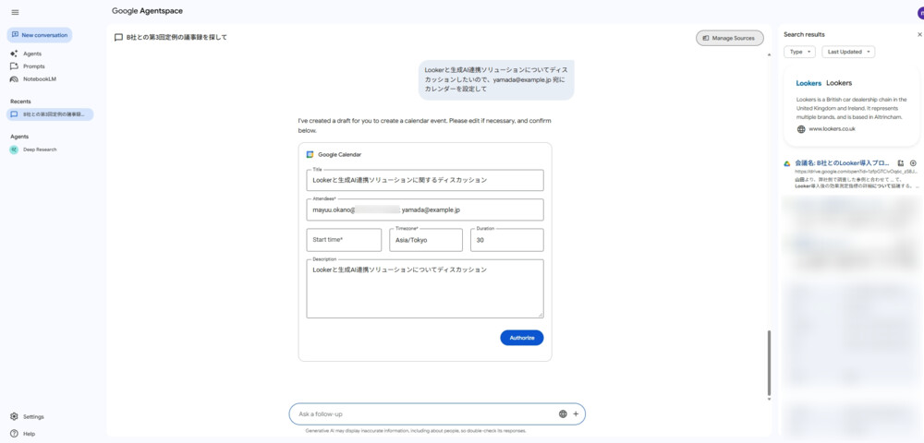Open the Type filter dropdown
This screenshot has height=443, width=924.
pos(799,52)
